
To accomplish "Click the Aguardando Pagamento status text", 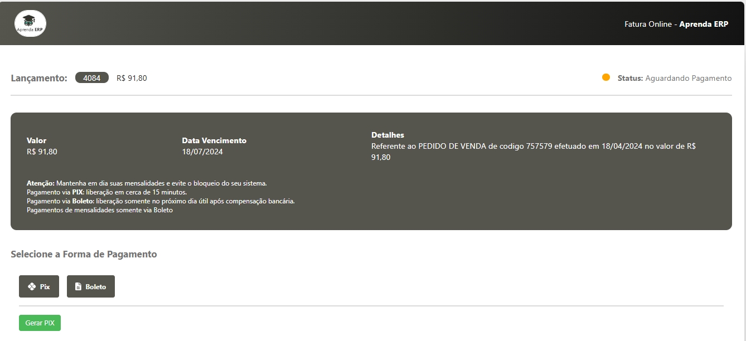I will pos(688,78).
